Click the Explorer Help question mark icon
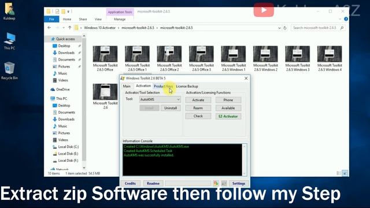370x208 pixels. pyautogui.click(x=346, y=19)
